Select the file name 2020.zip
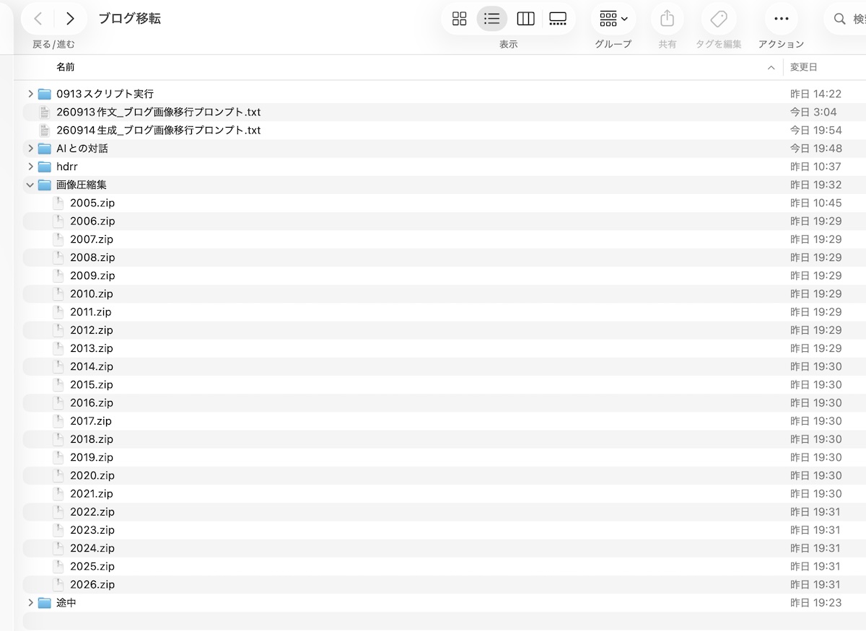Image resolution: width=866 pixels, height=631 pixels. coord(92,475)
